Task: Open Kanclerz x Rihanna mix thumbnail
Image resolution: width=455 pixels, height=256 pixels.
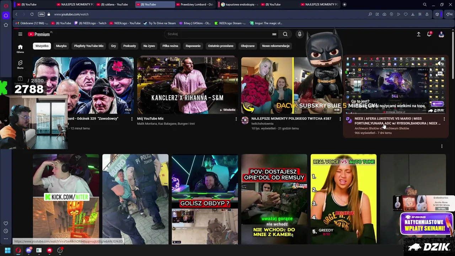Action: 187,85
